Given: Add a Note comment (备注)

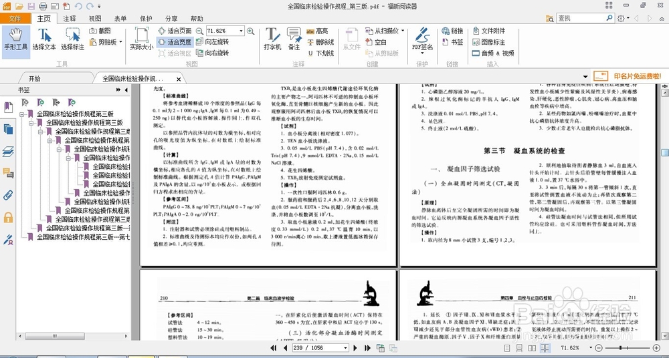Looking at the screenshot, I should [x=294, y=39].
